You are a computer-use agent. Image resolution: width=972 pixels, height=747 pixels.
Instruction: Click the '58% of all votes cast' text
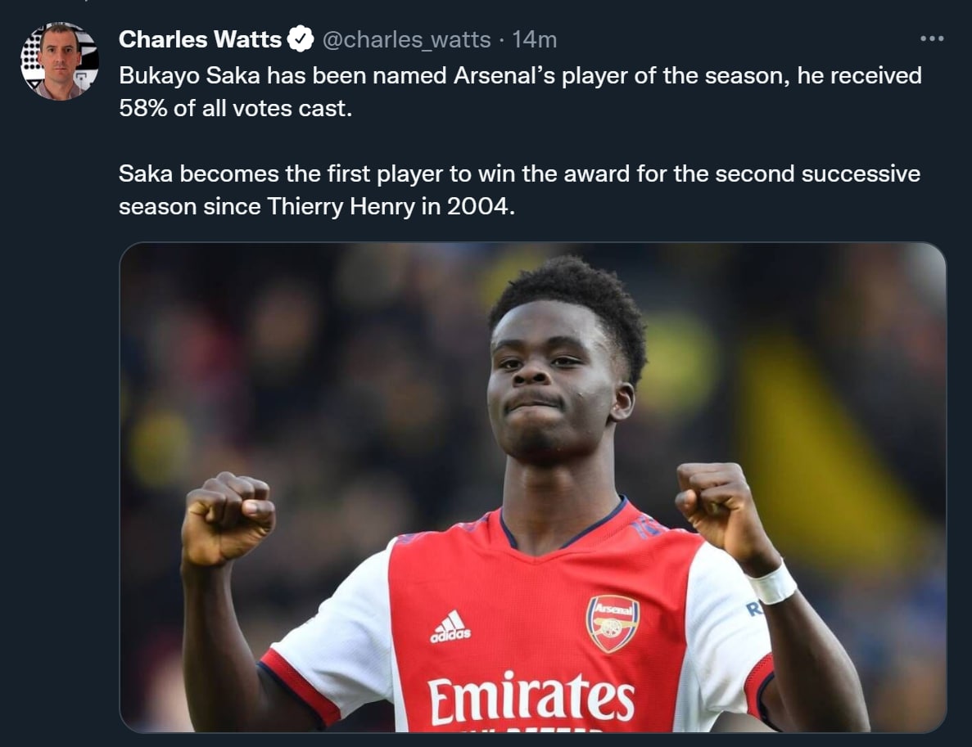[x=236, y=108]
